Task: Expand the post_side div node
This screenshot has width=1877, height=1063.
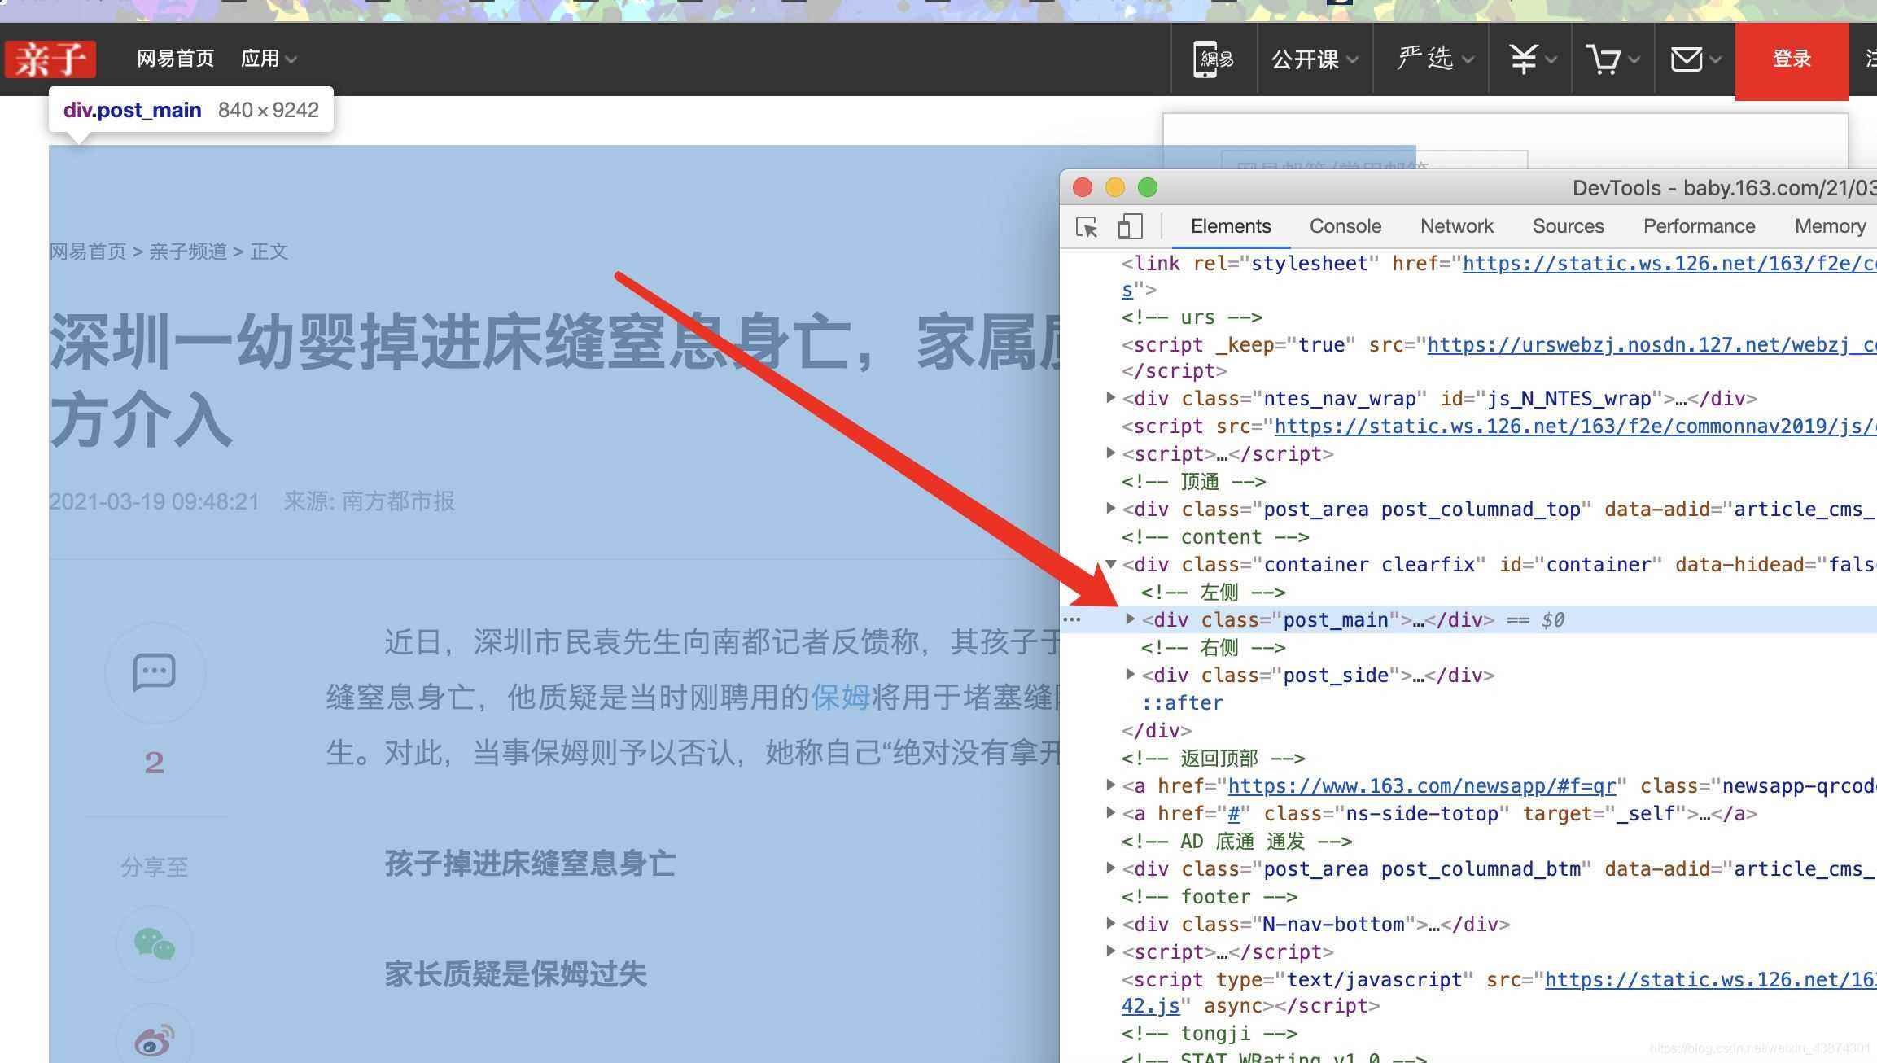Action: pos(1130,675)
